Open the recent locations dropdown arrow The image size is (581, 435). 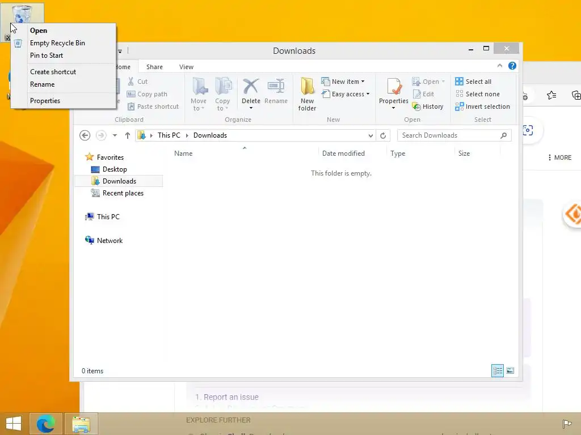click(115, 135)
